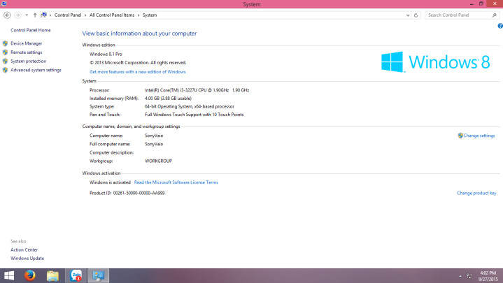
Task: Show hidden system tray icons
Action: coord(460,276)
